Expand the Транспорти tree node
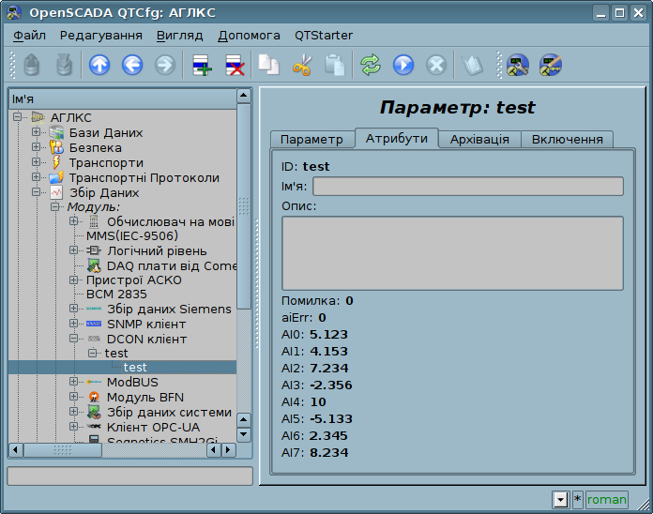The image size is (653, 514). pyautogui.click(x=37, y=162)
